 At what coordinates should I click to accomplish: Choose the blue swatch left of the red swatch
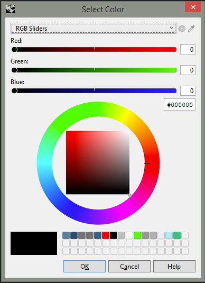pyautogui.click(x=98, y=235)
